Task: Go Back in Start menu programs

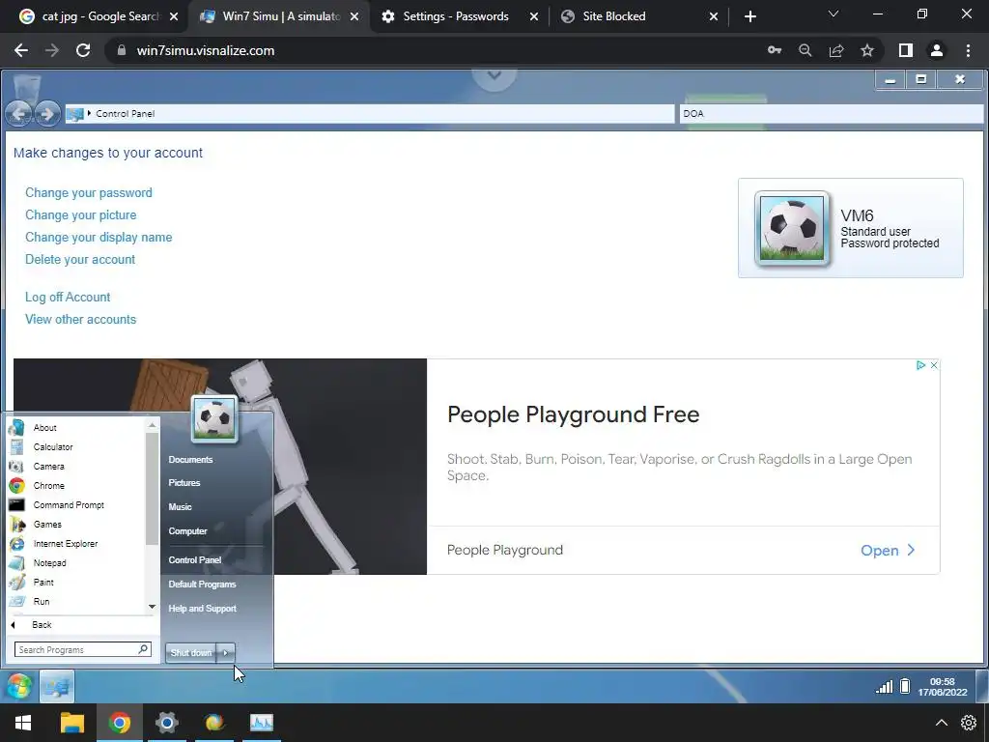Action: tap(42, 625)
